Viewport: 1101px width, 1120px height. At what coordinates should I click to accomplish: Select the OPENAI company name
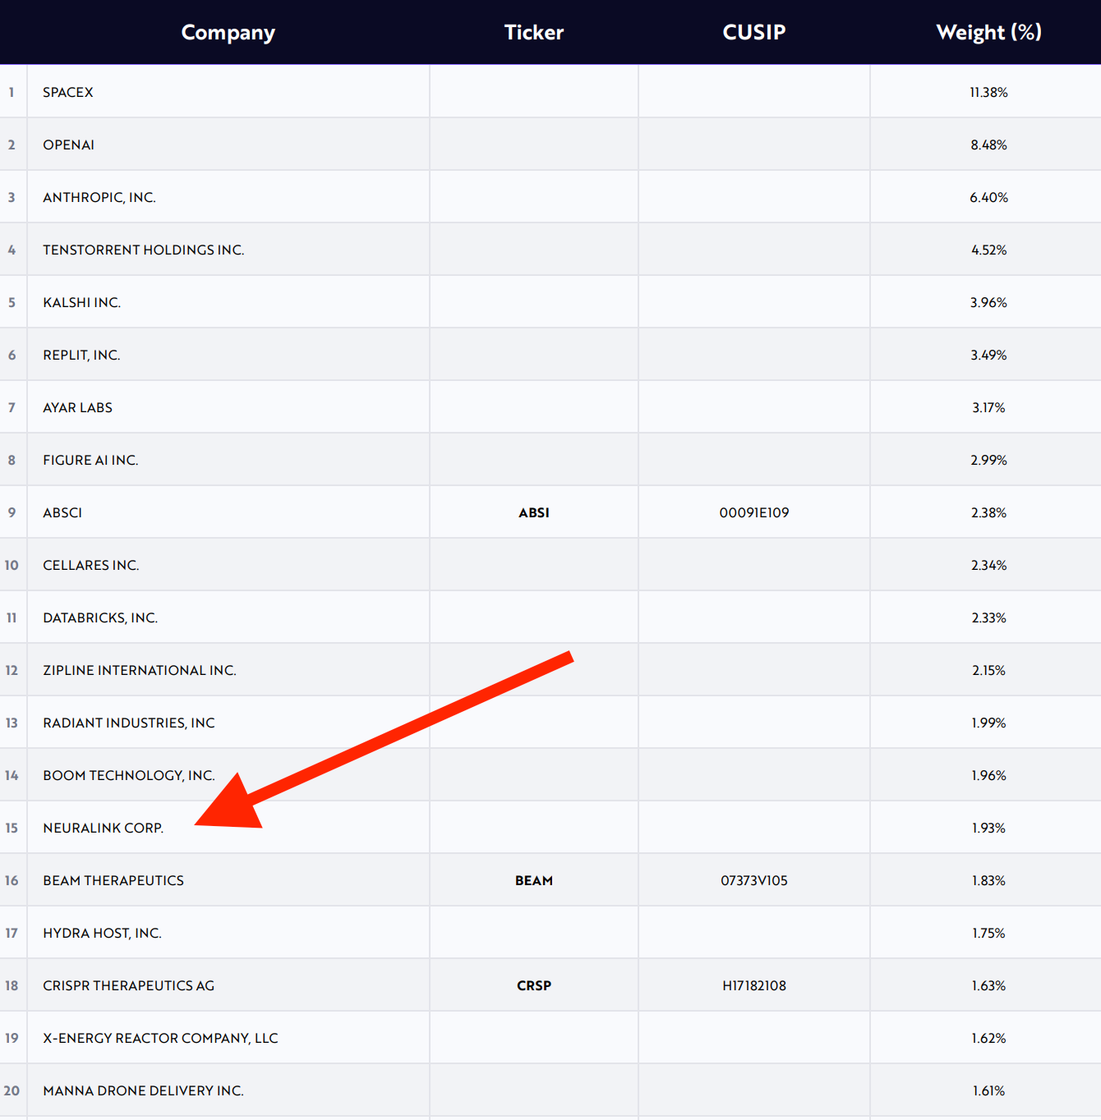point(69,145)
